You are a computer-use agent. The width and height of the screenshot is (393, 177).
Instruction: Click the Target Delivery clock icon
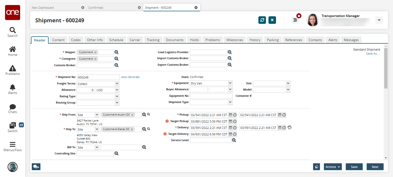pos(235,134)
